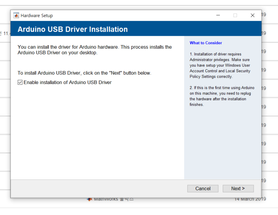This screenshot has height=215, width=278.
Task: Uncheck Enable installation of Arduino USB Driver
Action: (x=20, y=82)
